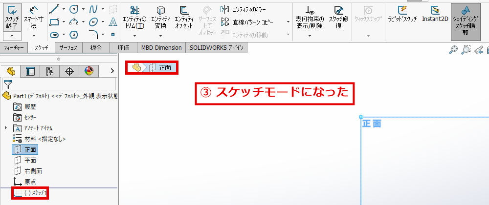Open the 板金 ribbon tab
The image size is (489, 205).
(x=96, y=48)
